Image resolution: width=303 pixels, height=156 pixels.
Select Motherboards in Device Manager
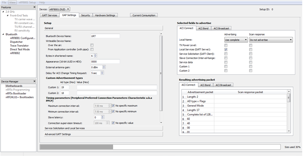(14, 86)
